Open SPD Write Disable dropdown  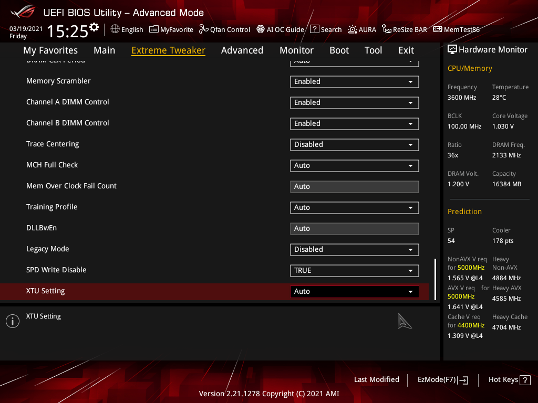point(355,270)
